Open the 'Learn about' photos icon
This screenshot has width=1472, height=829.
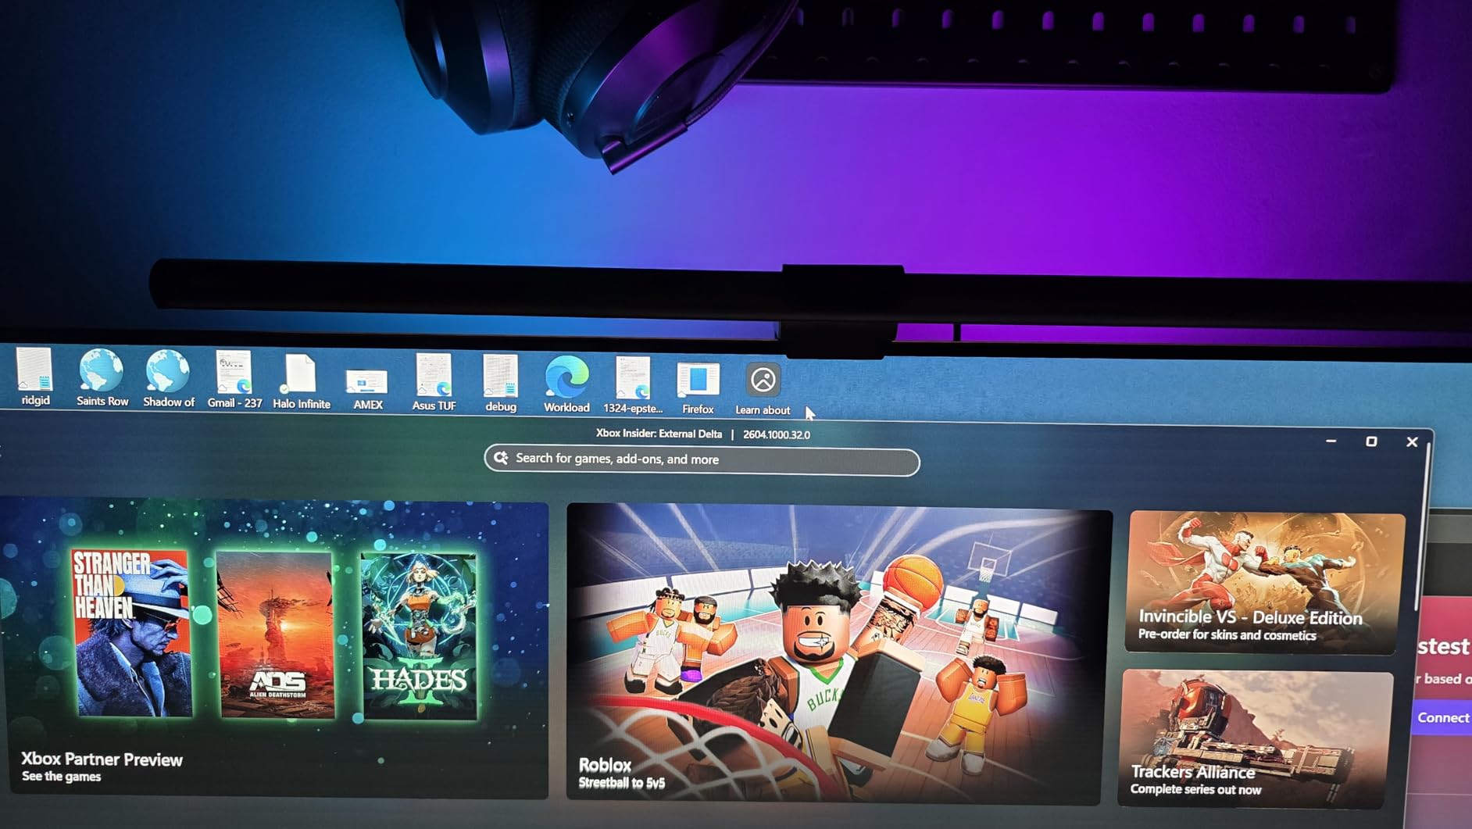point(762,381)
